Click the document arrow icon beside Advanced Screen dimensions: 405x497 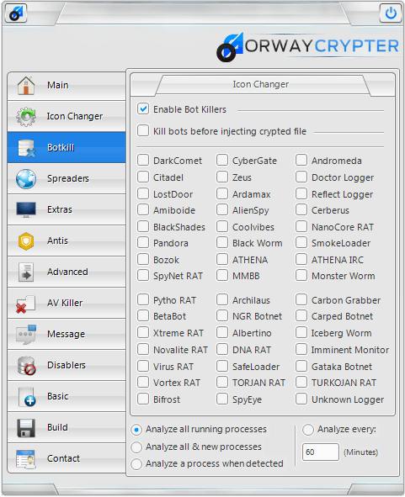click(26, 272)
